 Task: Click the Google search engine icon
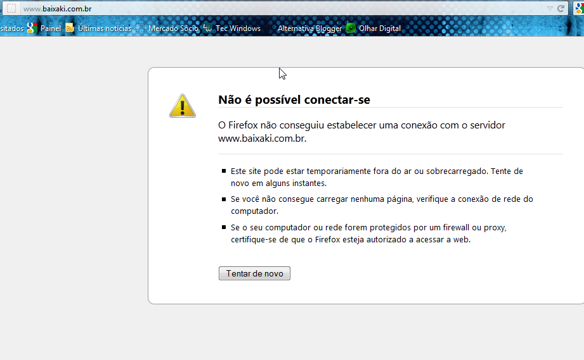pos(580,9)
